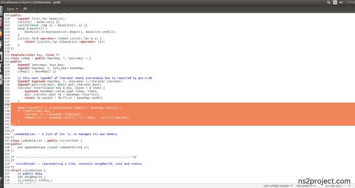Open the clock showing 1:11 AM
355x188 pixels.
point(350,2)
